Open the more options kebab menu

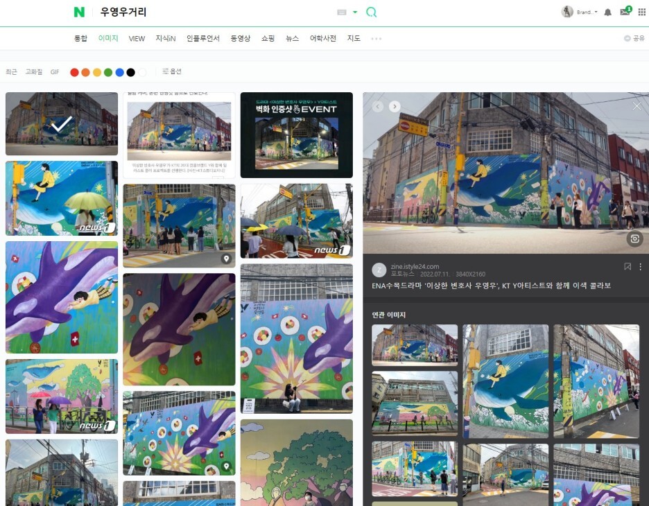click(640, 267)
